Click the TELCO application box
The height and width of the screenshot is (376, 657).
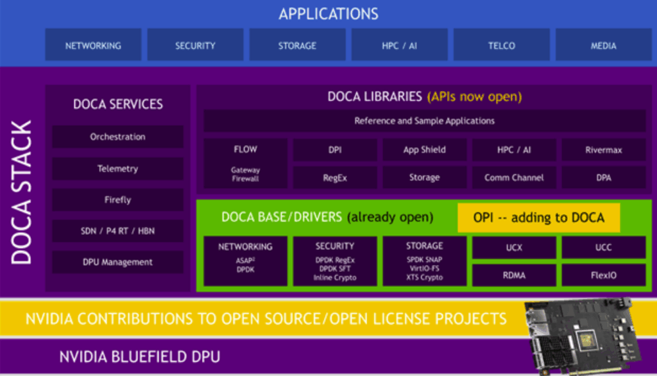(500, 46)
